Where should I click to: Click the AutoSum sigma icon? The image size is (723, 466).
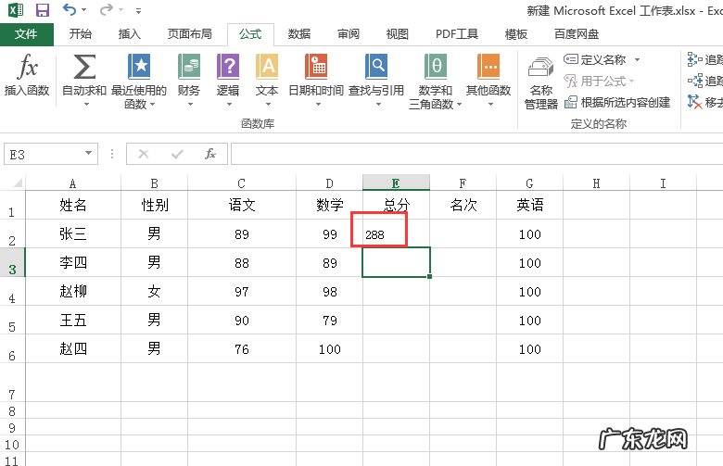[84, 67]
